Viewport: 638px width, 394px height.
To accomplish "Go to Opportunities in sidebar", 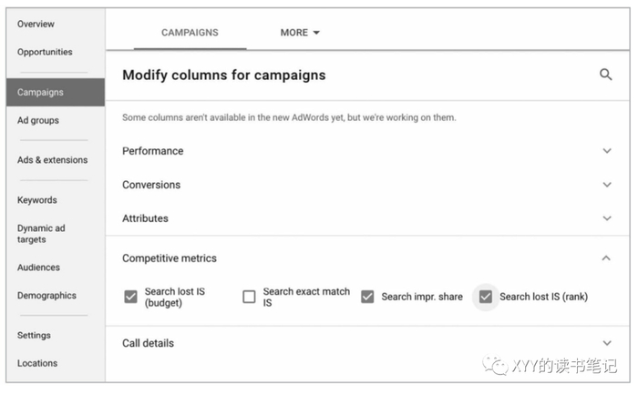I will coord(45,52).
